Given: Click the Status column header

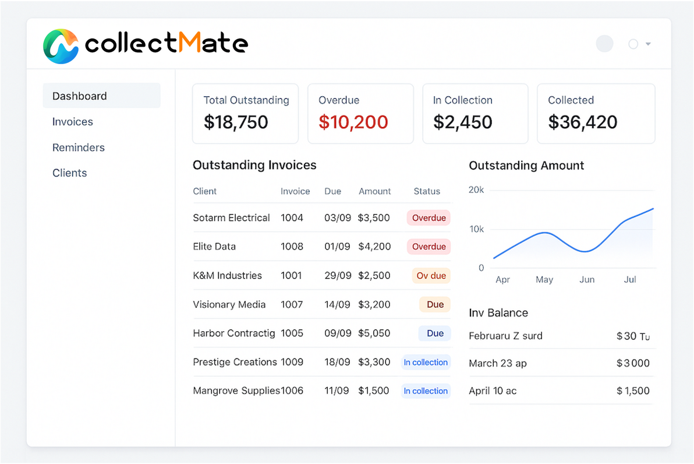Looking at the screenshot, I should coord(427,191).
